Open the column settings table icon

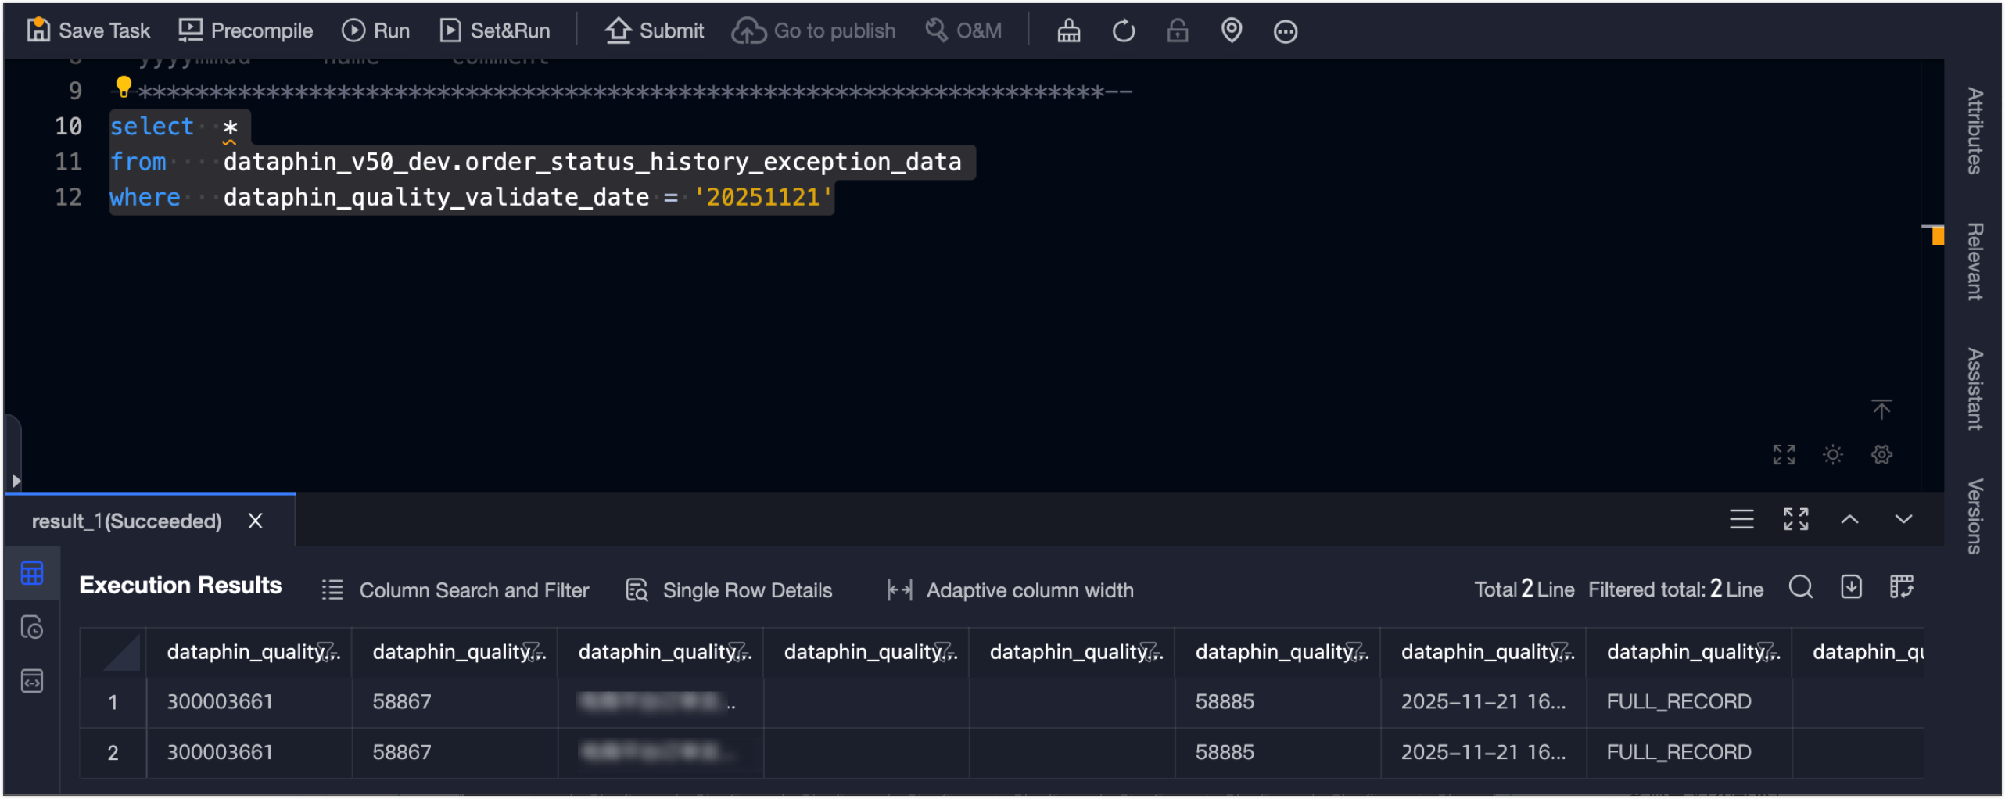coord(1901,587)
